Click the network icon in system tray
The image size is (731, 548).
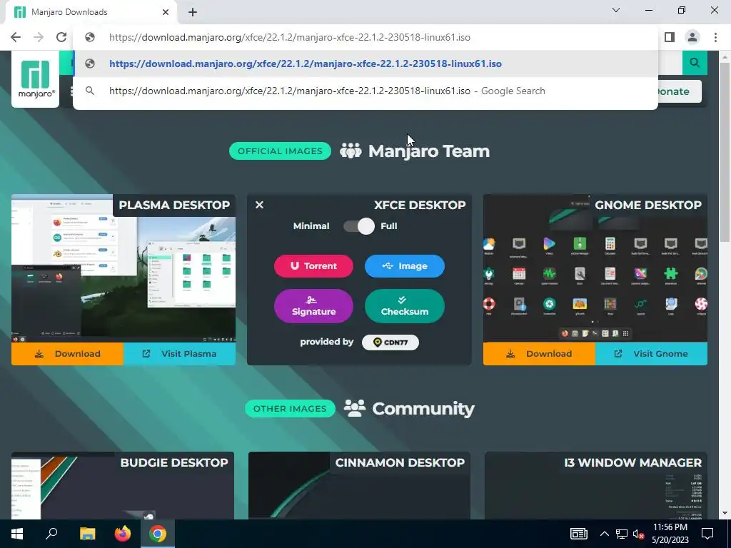(622, 534)
